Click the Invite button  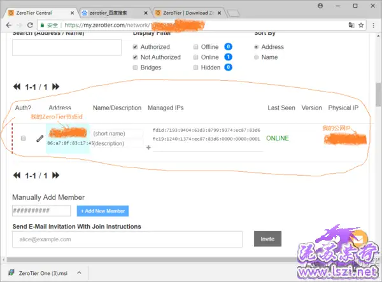(267, 239)
